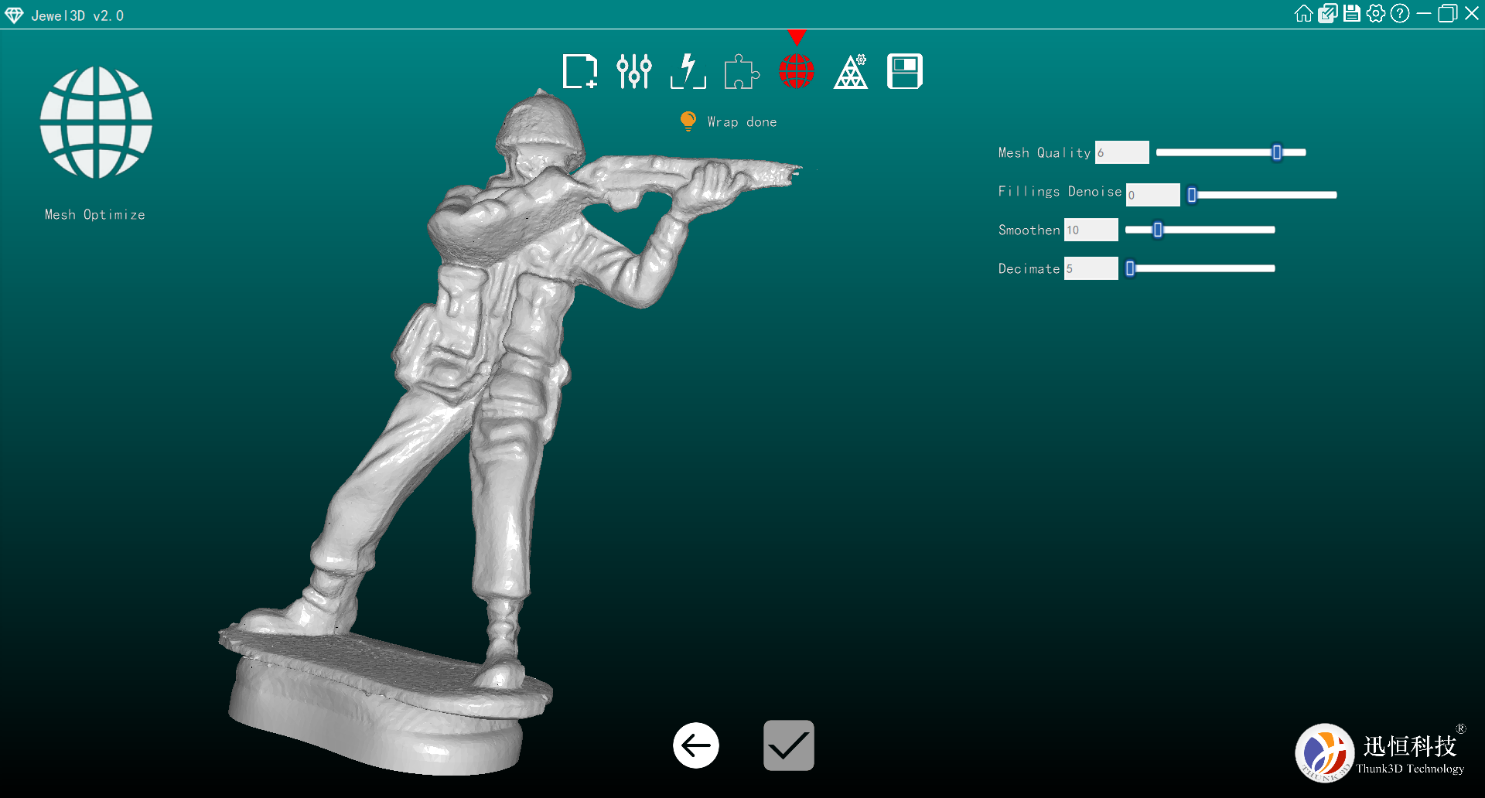Click the Mesh Quality value field
This screenshot has width=1485, height=798.
coord(1121,153)
